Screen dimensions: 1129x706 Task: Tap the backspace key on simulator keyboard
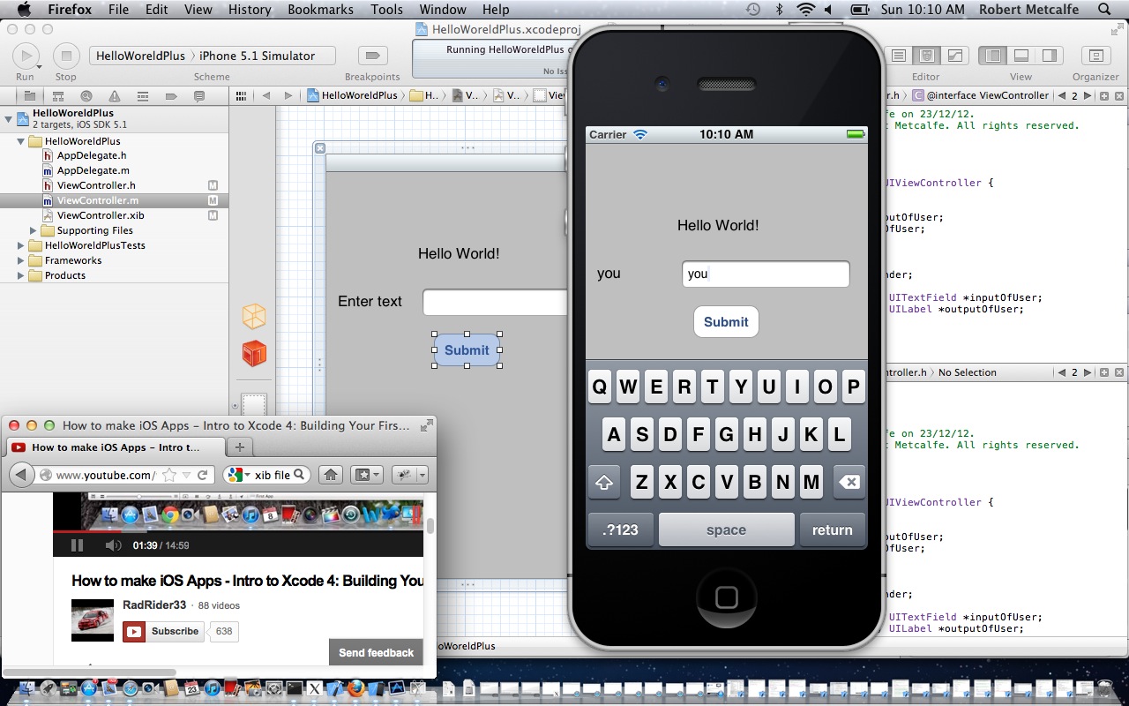tap(849, 483)
